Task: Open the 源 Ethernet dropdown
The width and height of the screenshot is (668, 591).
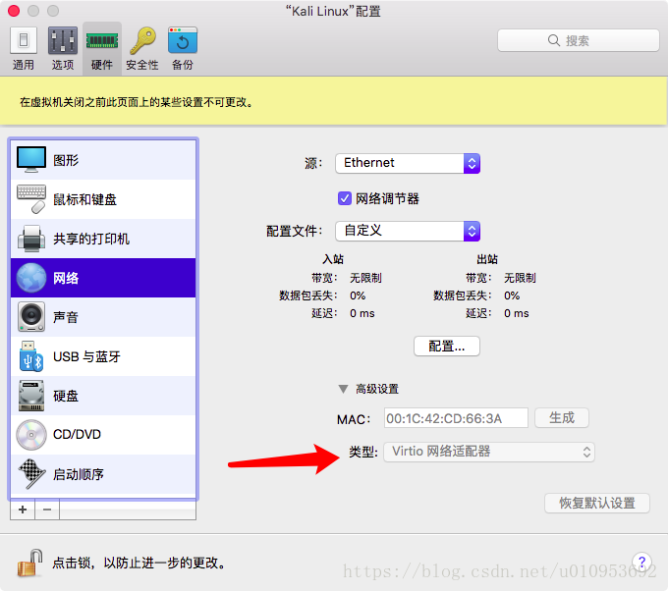Action: point(408,163)
